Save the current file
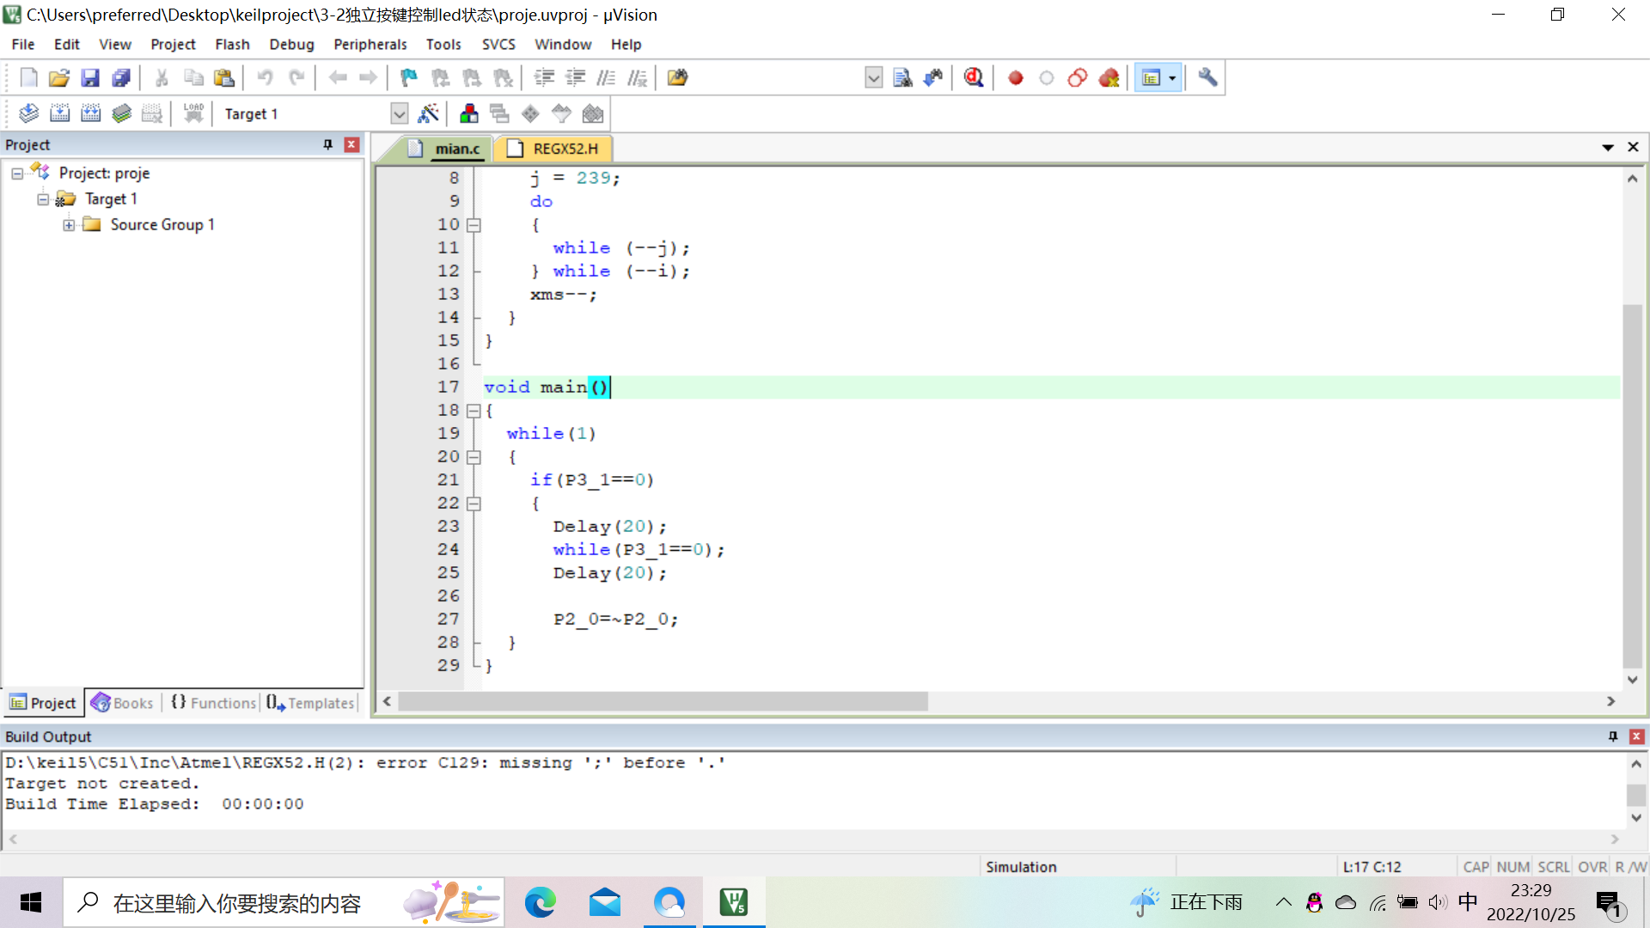This screenshot has width=1650, height=928. click(90, 78)
